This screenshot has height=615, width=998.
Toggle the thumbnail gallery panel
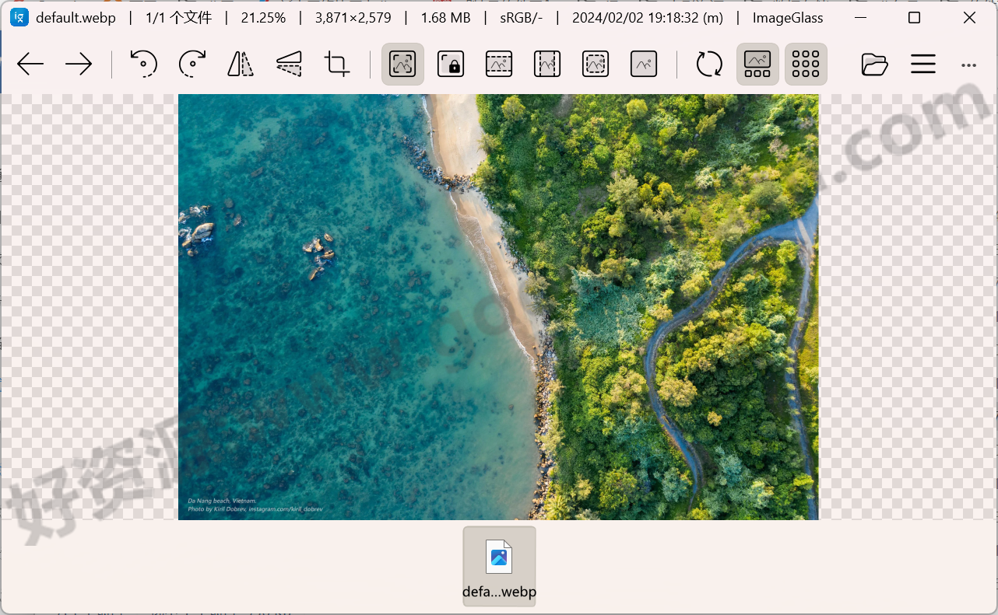(757, 64)
